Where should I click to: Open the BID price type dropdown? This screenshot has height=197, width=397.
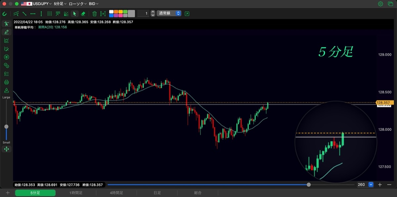coord(94,4)
